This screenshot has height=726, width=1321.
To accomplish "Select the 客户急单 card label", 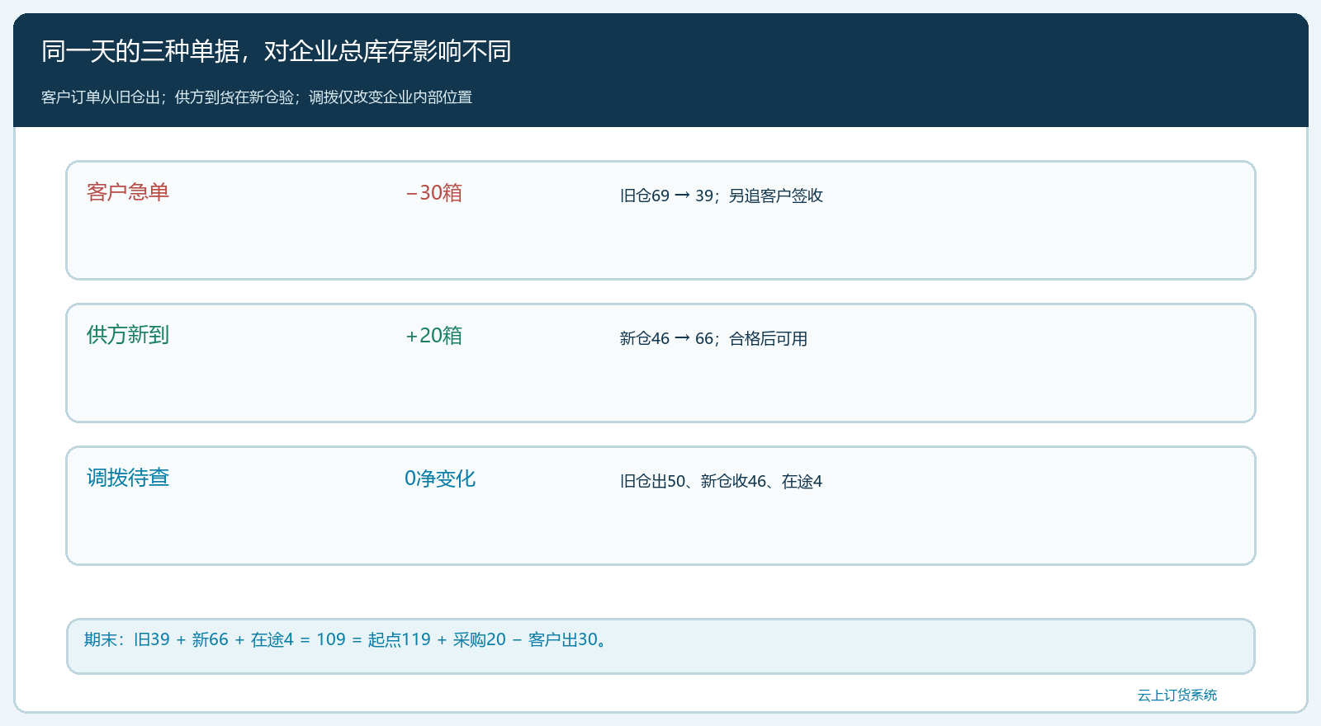I will (128, 192).
